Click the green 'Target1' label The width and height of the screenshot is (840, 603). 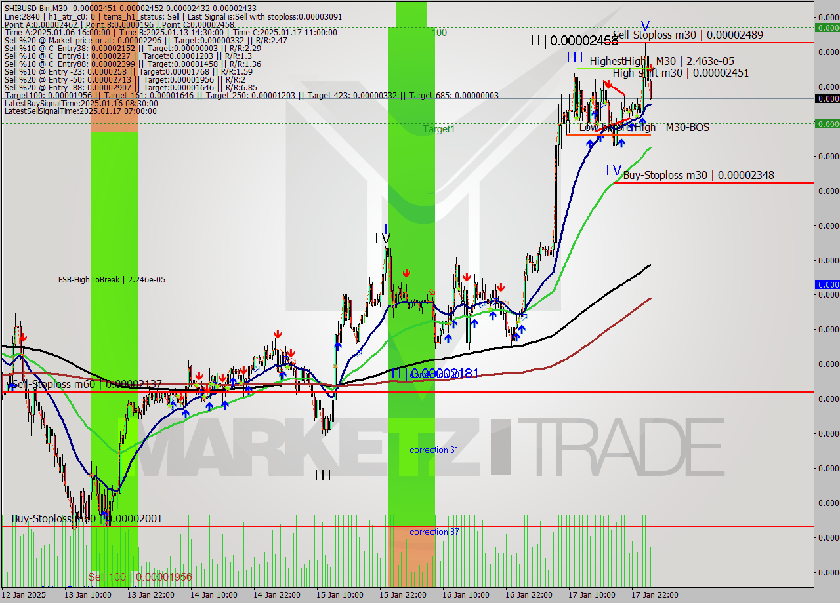tap(438, 129)
